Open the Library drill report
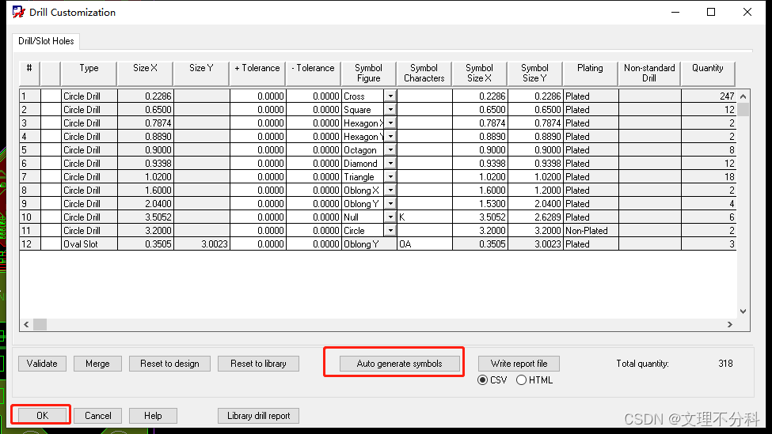Image resolution: width=772 pixels, height=434 pixels. click(258, 415)
